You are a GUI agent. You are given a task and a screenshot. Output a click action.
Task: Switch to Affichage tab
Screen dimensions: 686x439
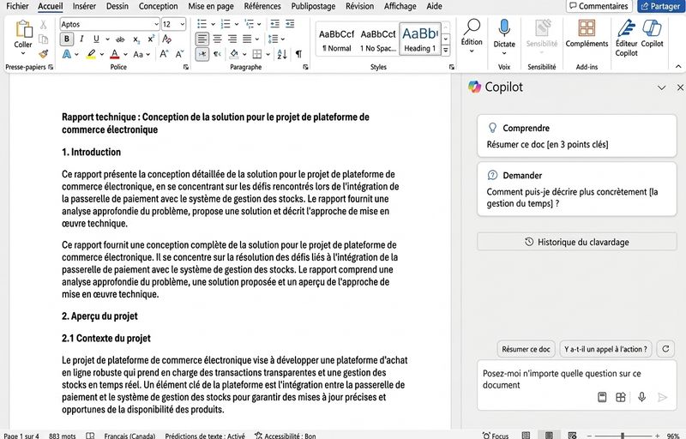point(400,6)
